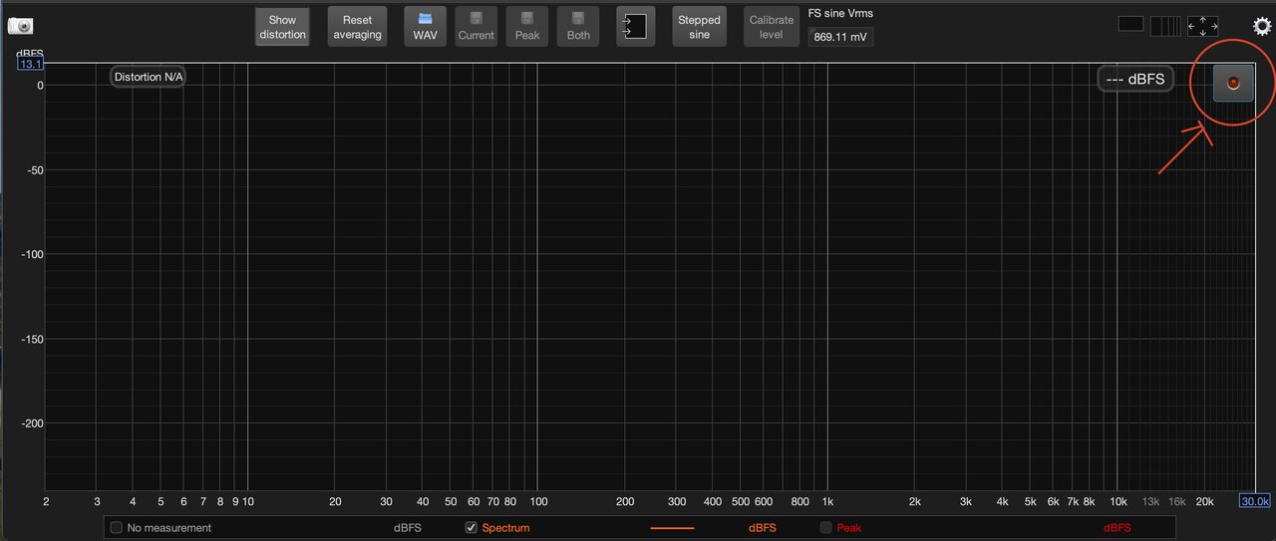Viewport: 1276px width, 541px height.
Task: Save Peak trace
Action: [527, 27]
